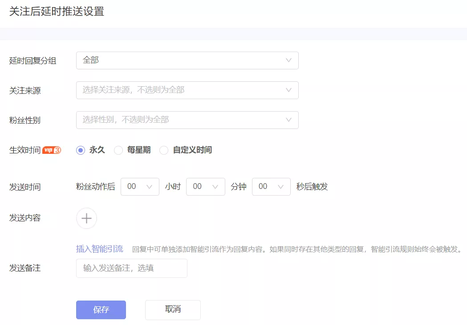Open the 关注来源 dropdown

[x=187, y=90]
